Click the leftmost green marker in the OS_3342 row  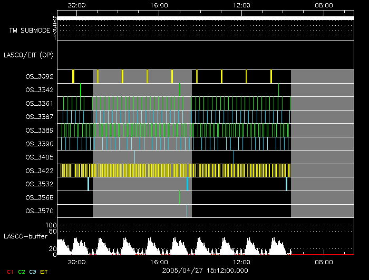pyautogui.click(x=81, y=90)
